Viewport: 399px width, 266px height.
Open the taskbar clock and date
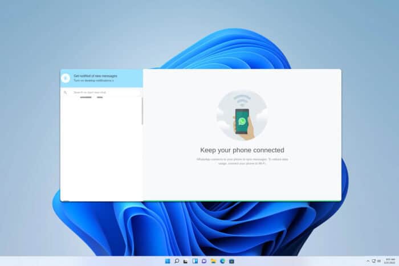coord(390,261)
